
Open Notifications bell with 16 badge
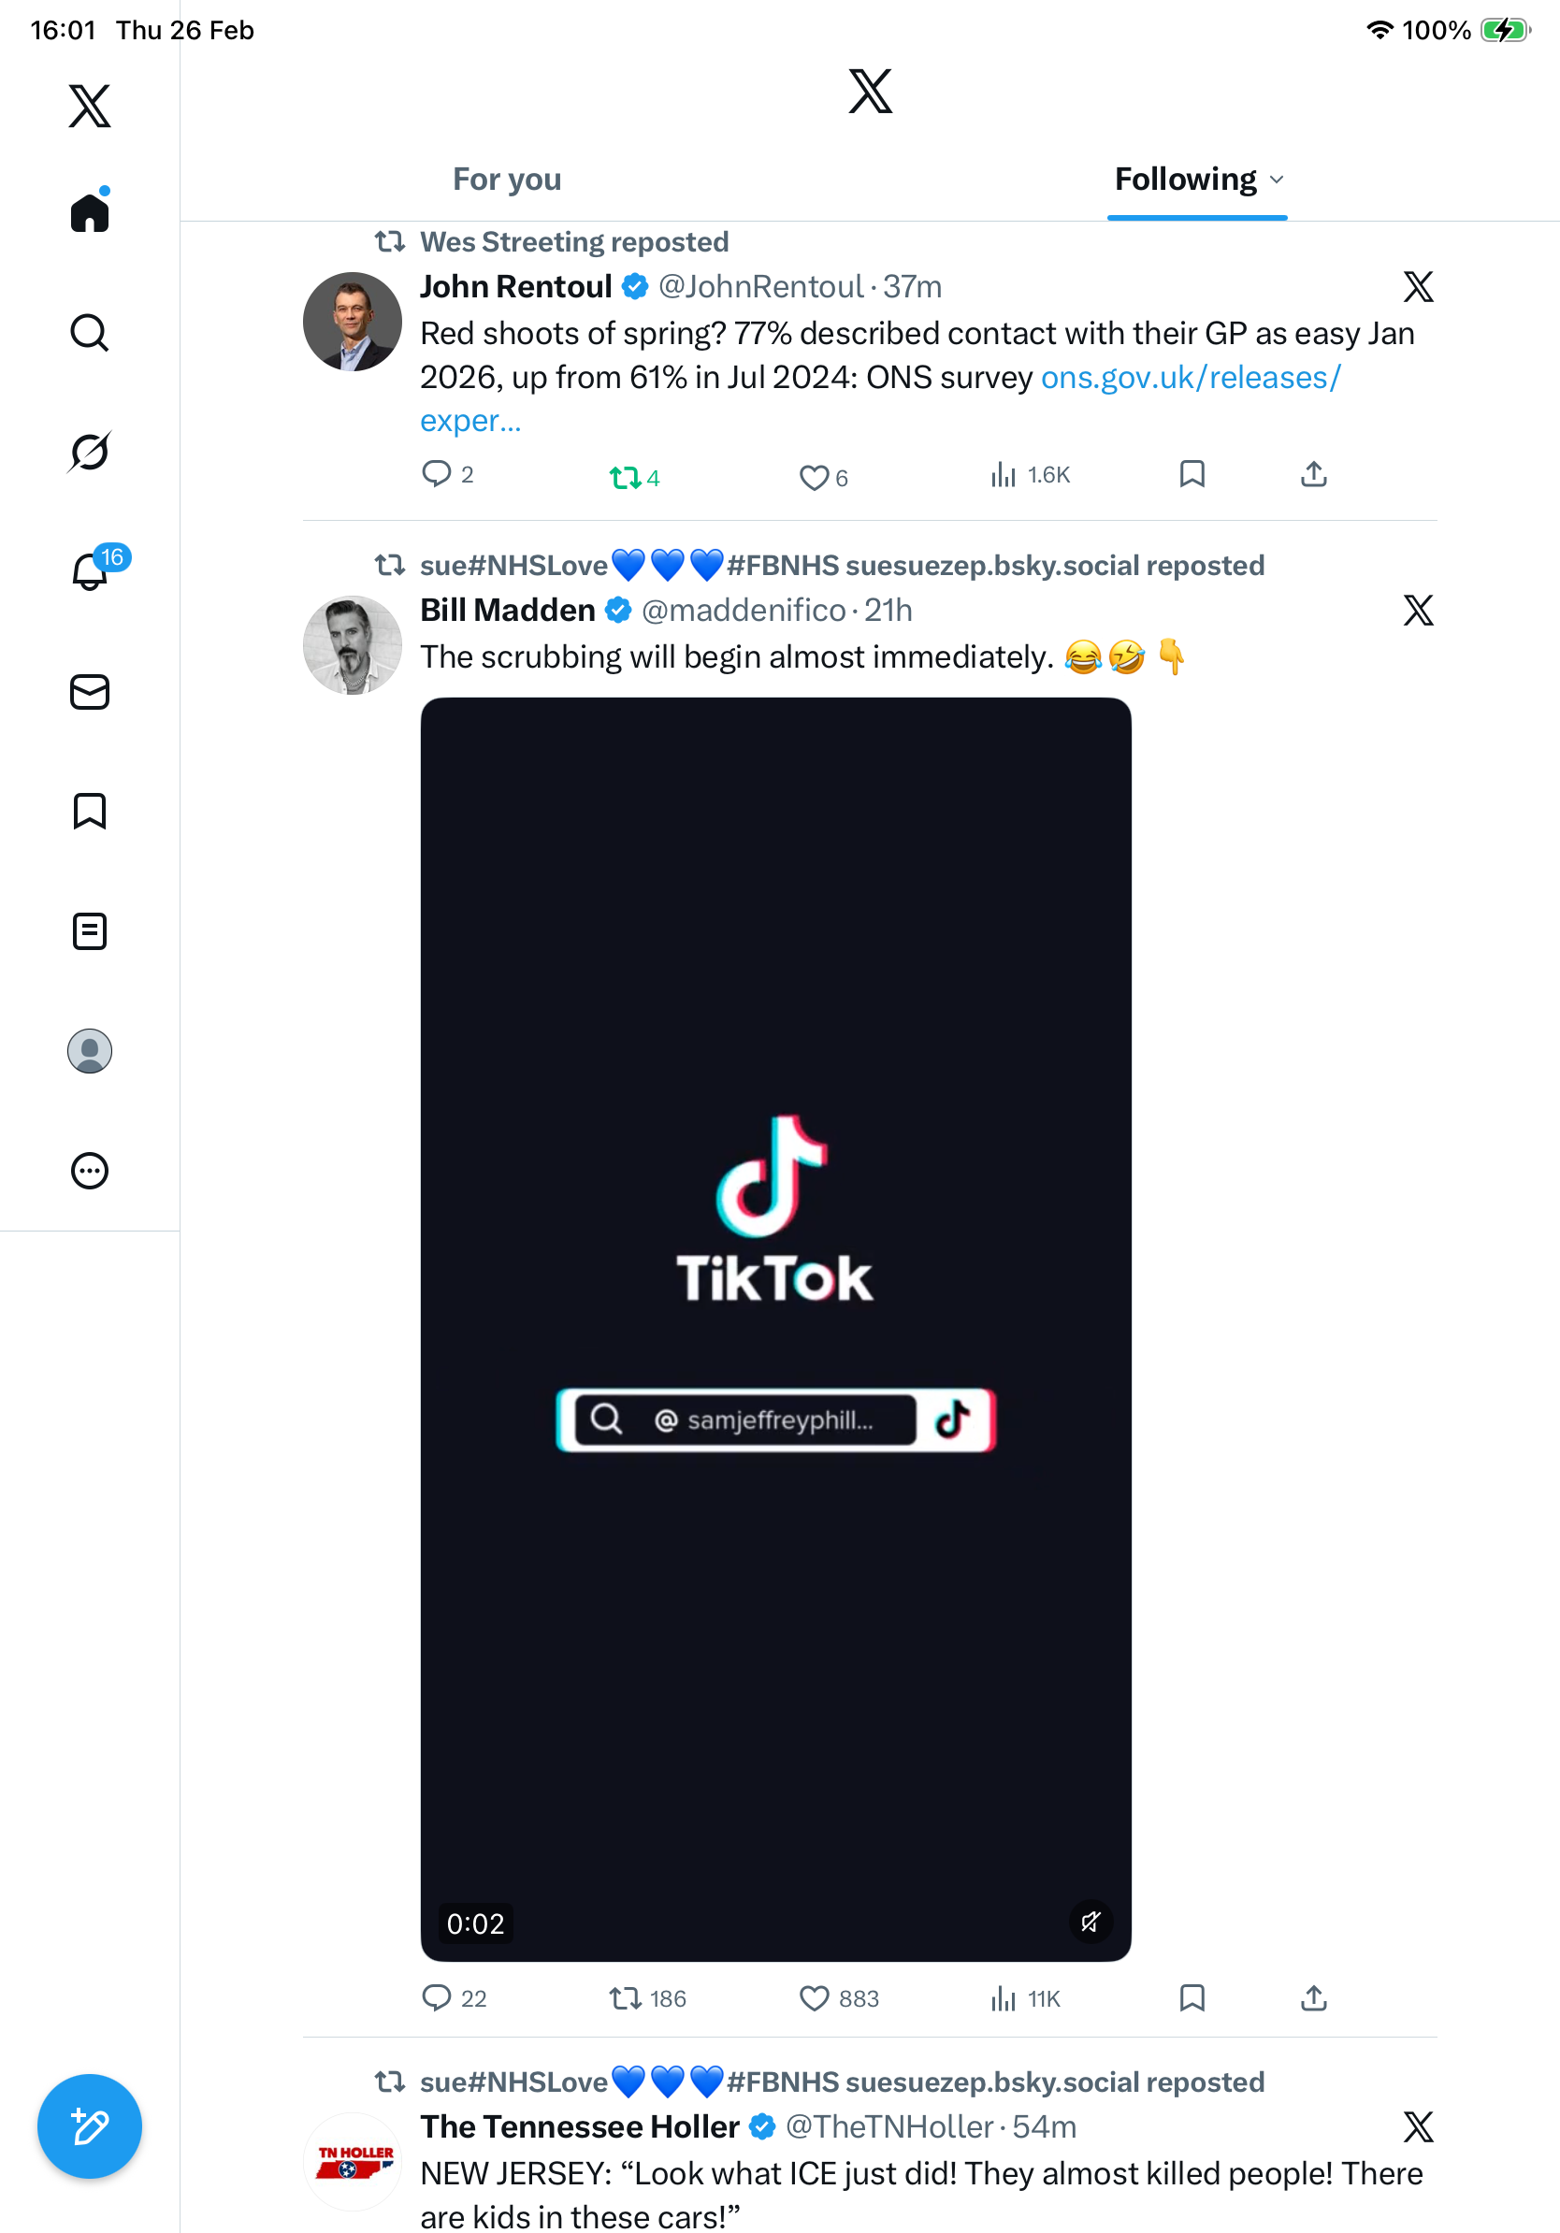[90, 571]
